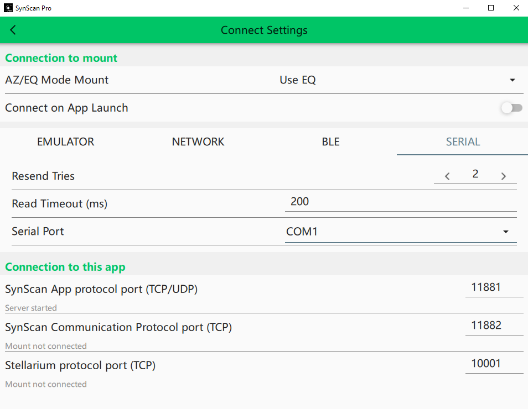Maximize the SynScan Pro window
Image resolution: width=528 pixels, height=409 pixels.
point(490,8)
